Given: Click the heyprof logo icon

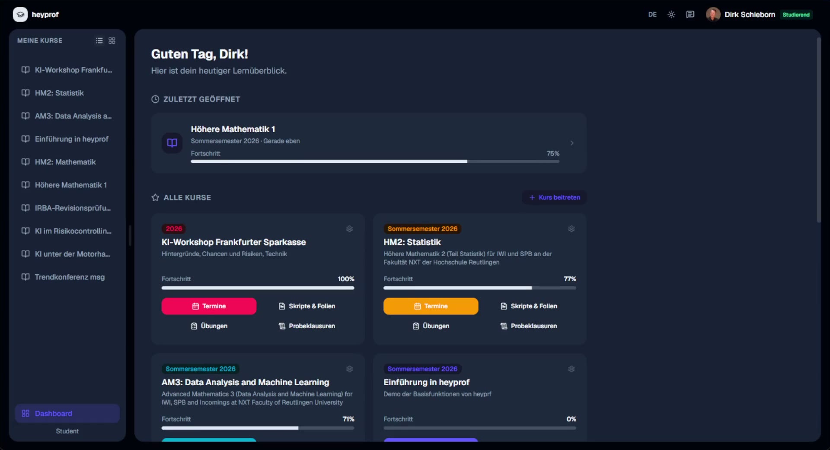Looking at the screenshot, I should (x=20, y=15).
